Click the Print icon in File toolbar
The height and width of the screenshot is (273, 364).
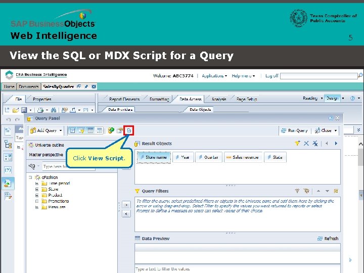point(40,110)
